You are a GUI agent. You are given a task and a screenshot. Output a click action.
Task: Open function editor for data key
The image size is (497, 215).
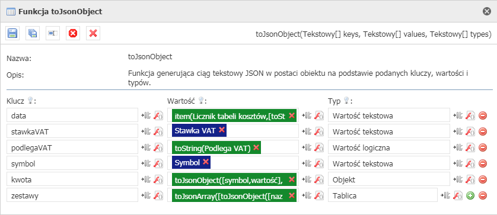(x=158, y=116)
